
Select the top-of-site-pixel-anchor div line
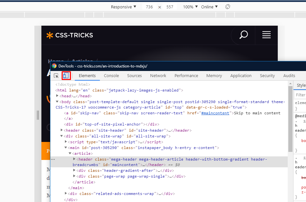(x=112, y=124)
